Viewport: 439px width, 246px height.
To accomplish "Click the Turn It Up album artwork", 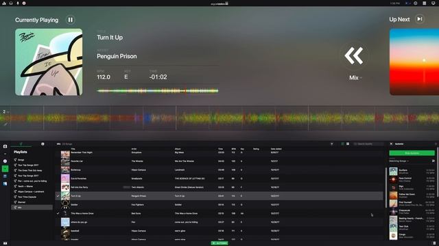I will (x=49, y=62).
